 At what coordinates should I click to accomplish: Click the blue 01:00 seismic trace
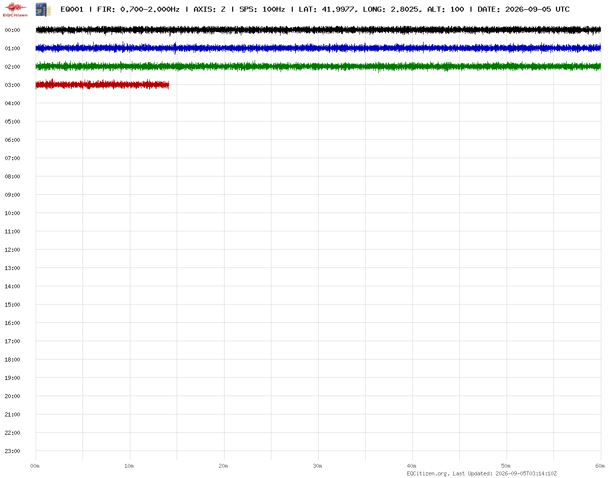click(318, 48)
